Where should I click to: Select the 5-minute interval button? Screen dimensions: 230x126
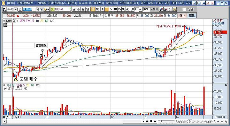111,9
